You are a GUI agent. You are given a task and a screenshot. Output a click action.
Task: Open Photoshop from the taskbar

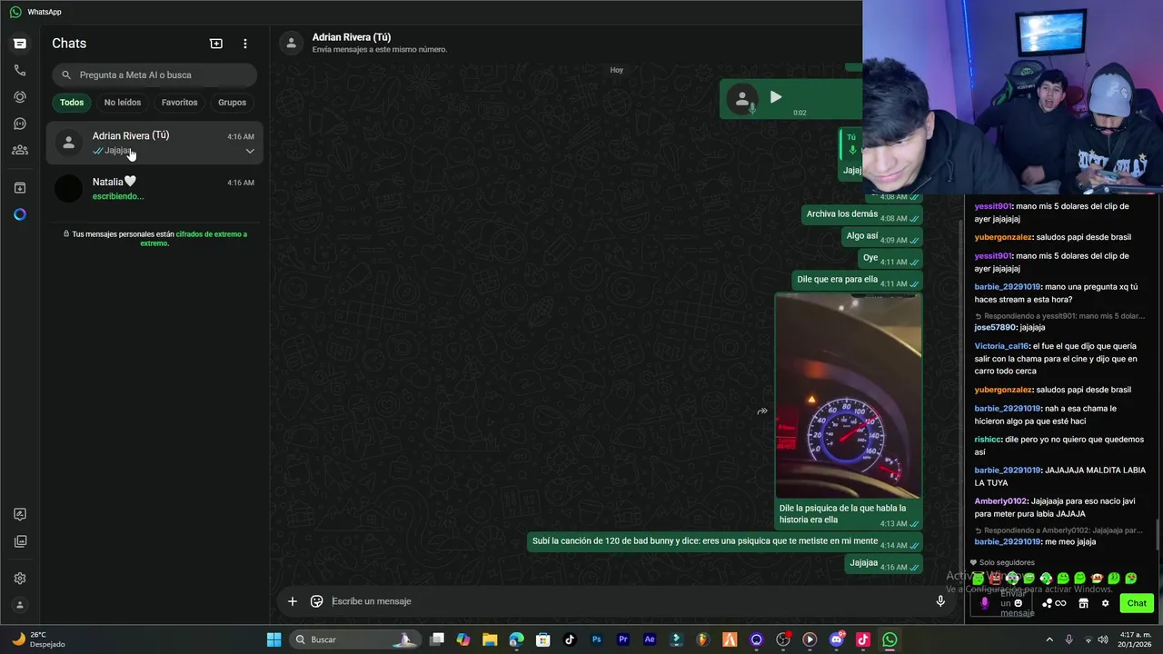pyautogui.click(x=597, y=639)
